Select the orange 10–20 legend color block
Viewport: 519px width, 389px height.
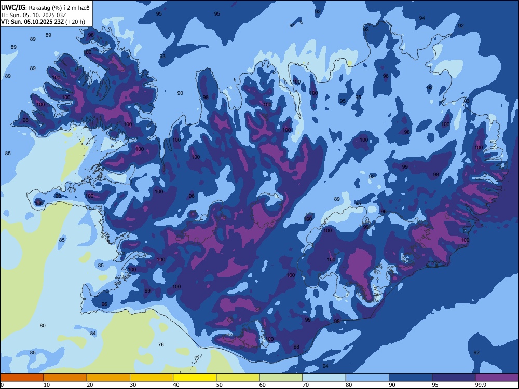pos(65,378)
